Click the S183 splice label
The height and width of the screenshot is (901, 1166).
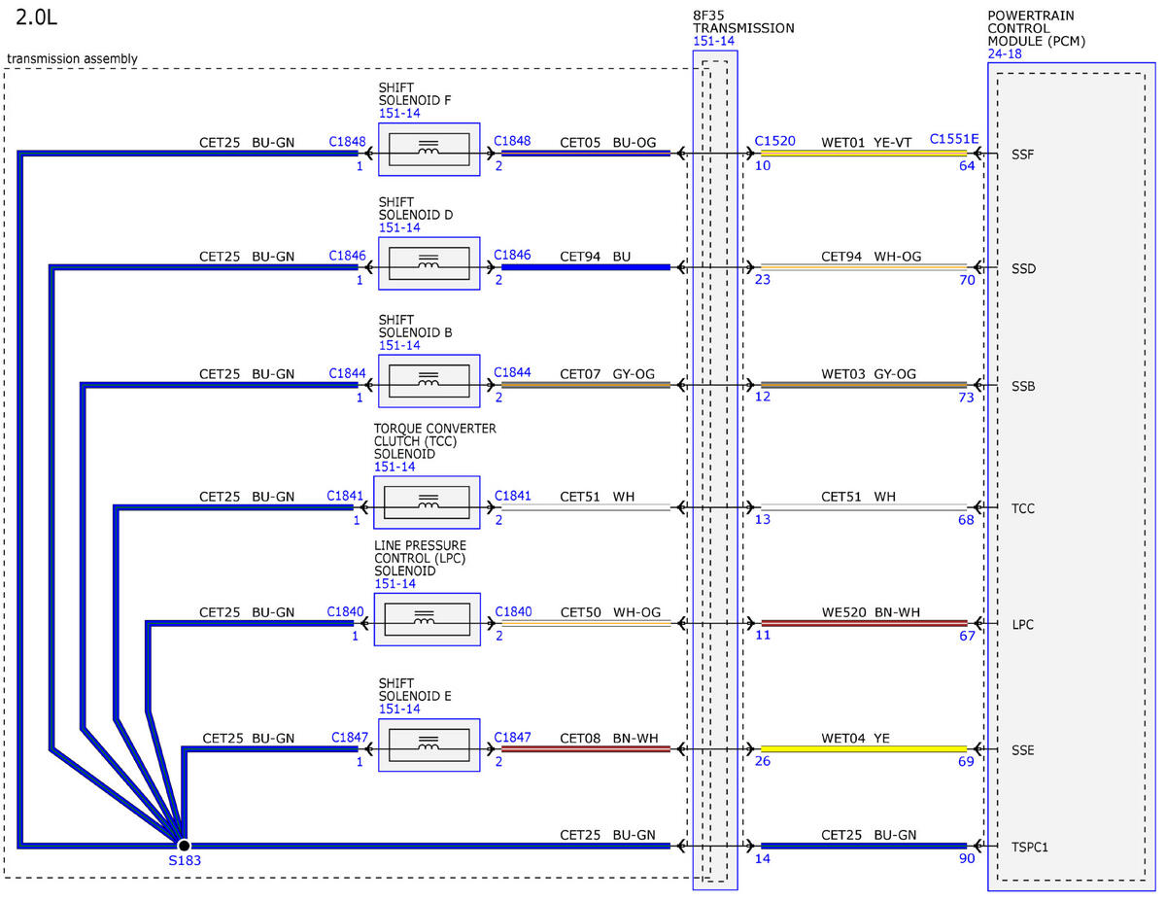coord(184,861)
